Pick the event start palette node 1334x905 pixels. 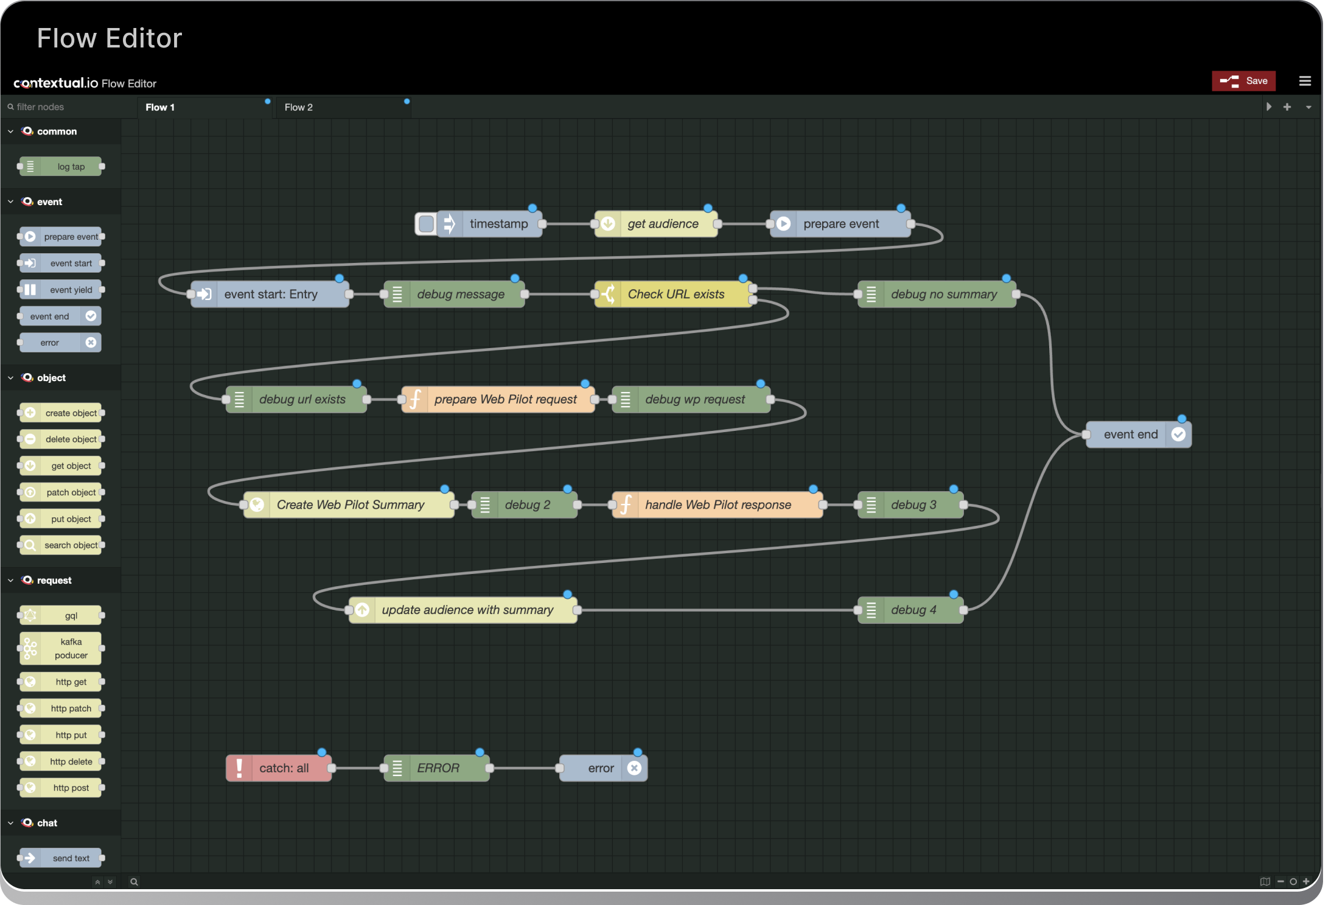60,263
